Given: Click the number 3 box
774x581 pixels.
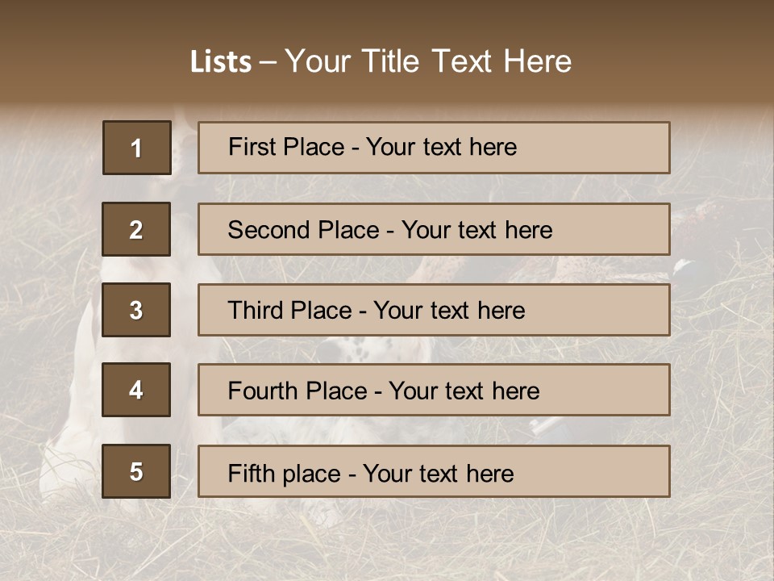Looking at the screenshot, I should 136,310.
